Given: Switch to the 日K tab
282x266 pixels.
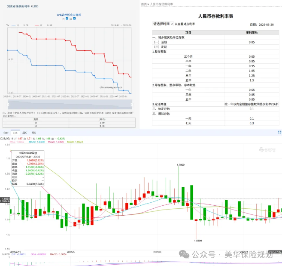Looking at the screenshot, I should click(15, 133).
